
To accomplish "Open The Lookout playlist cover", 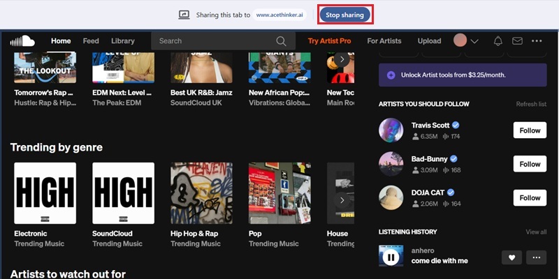I will click(45, 68).
